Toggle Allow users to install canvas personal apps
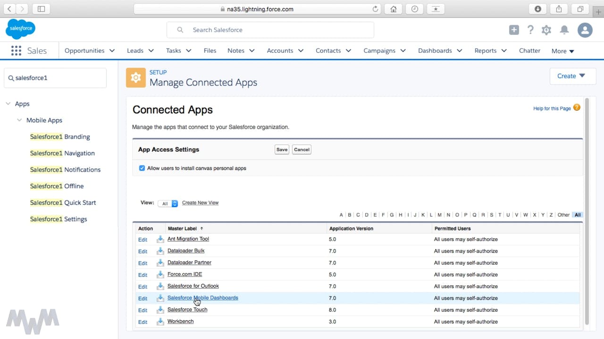The width and height of the screenshot is (604, 339). click(x=142, y=168)
